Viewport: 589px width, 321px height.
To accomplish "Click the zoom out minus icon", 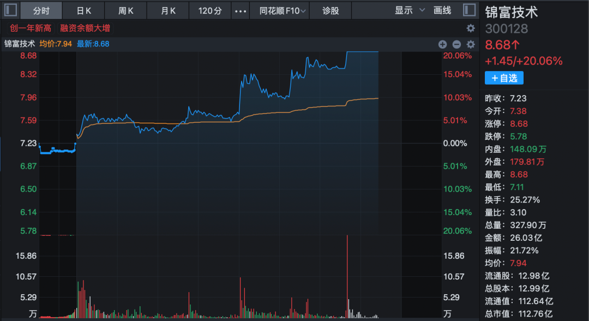I will (x=456, y=44).
